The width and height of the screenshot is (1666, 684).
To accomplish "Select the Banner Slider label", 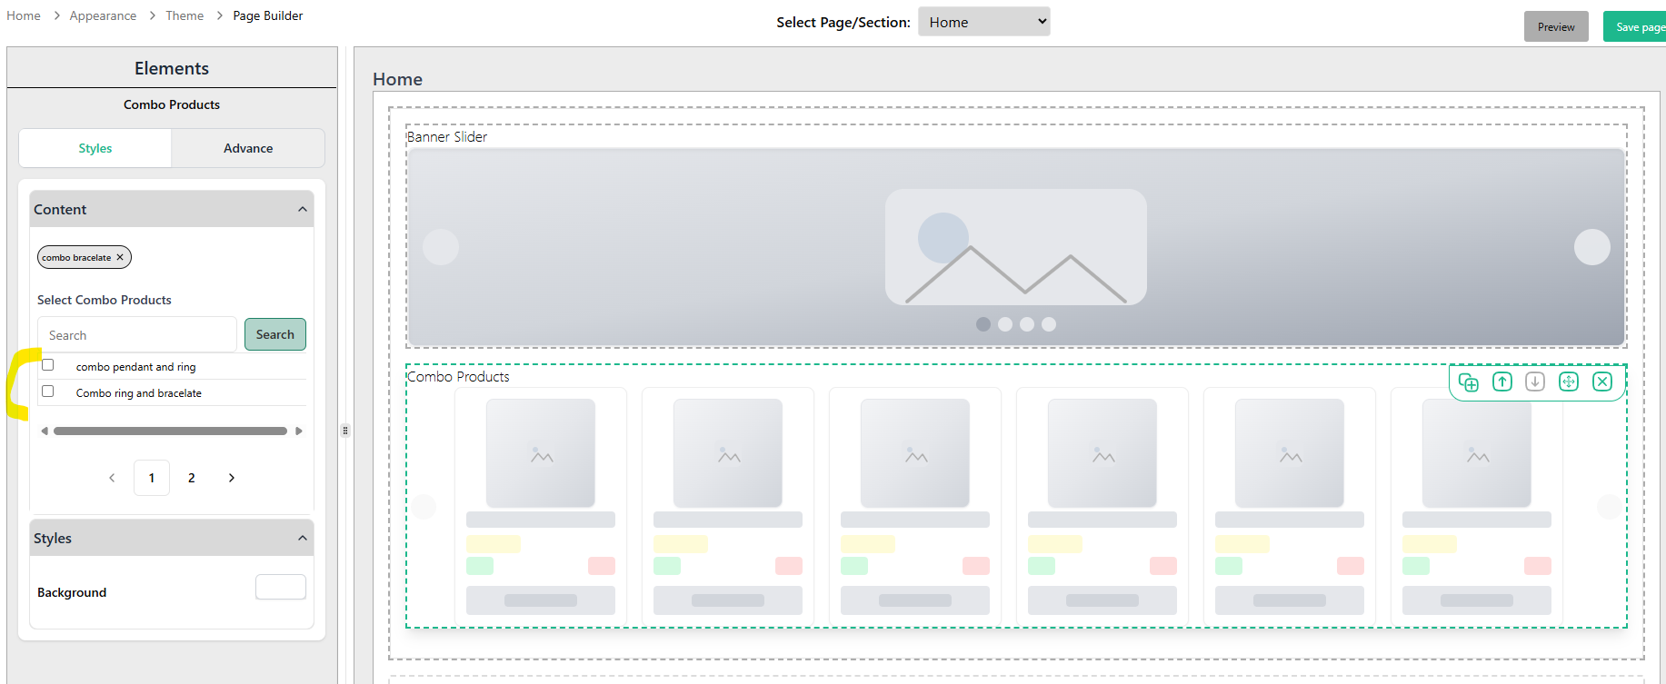I will point(447,136).
